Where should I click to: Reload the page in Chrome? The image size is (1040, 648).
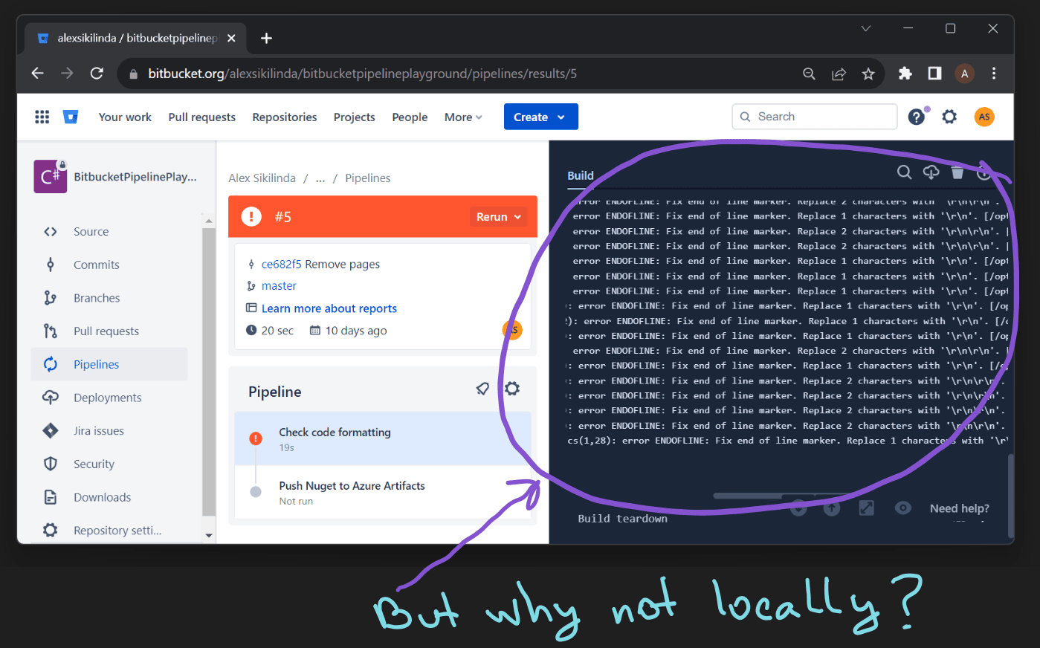pyautogui.click(x=97, y=74)
